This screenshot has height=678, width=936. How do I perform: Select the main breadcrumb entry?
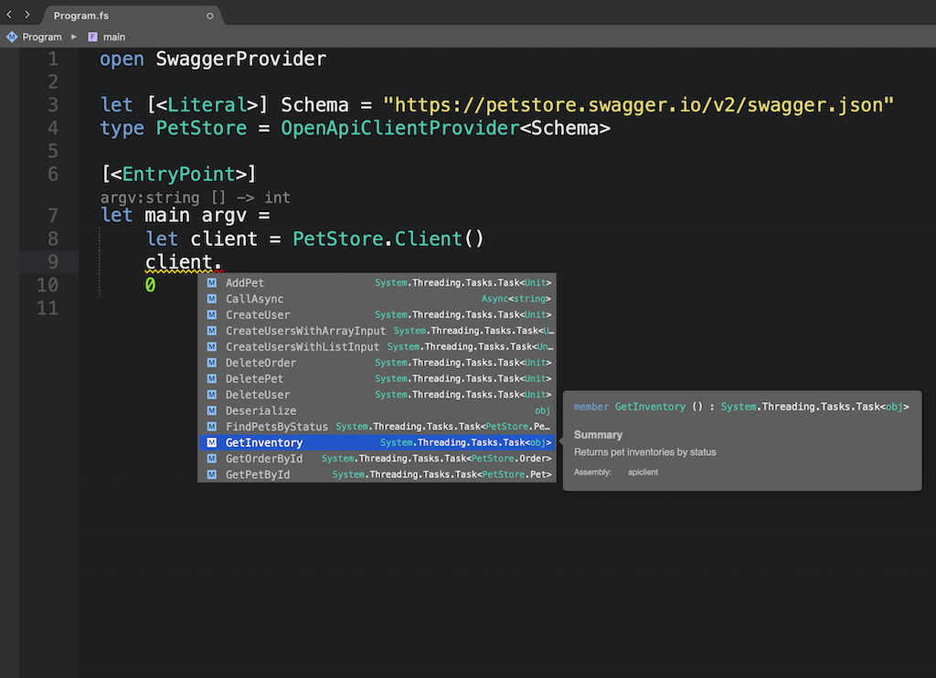114,37
